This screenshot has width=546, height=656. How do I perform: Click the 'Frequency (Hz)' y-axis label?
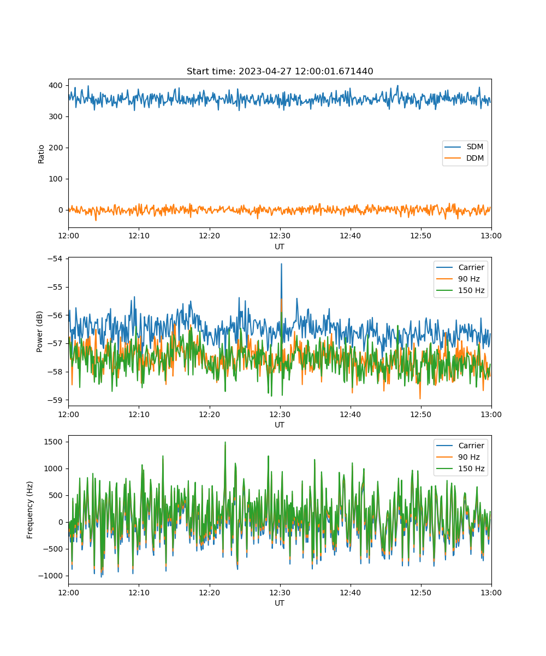click(30, 509)
